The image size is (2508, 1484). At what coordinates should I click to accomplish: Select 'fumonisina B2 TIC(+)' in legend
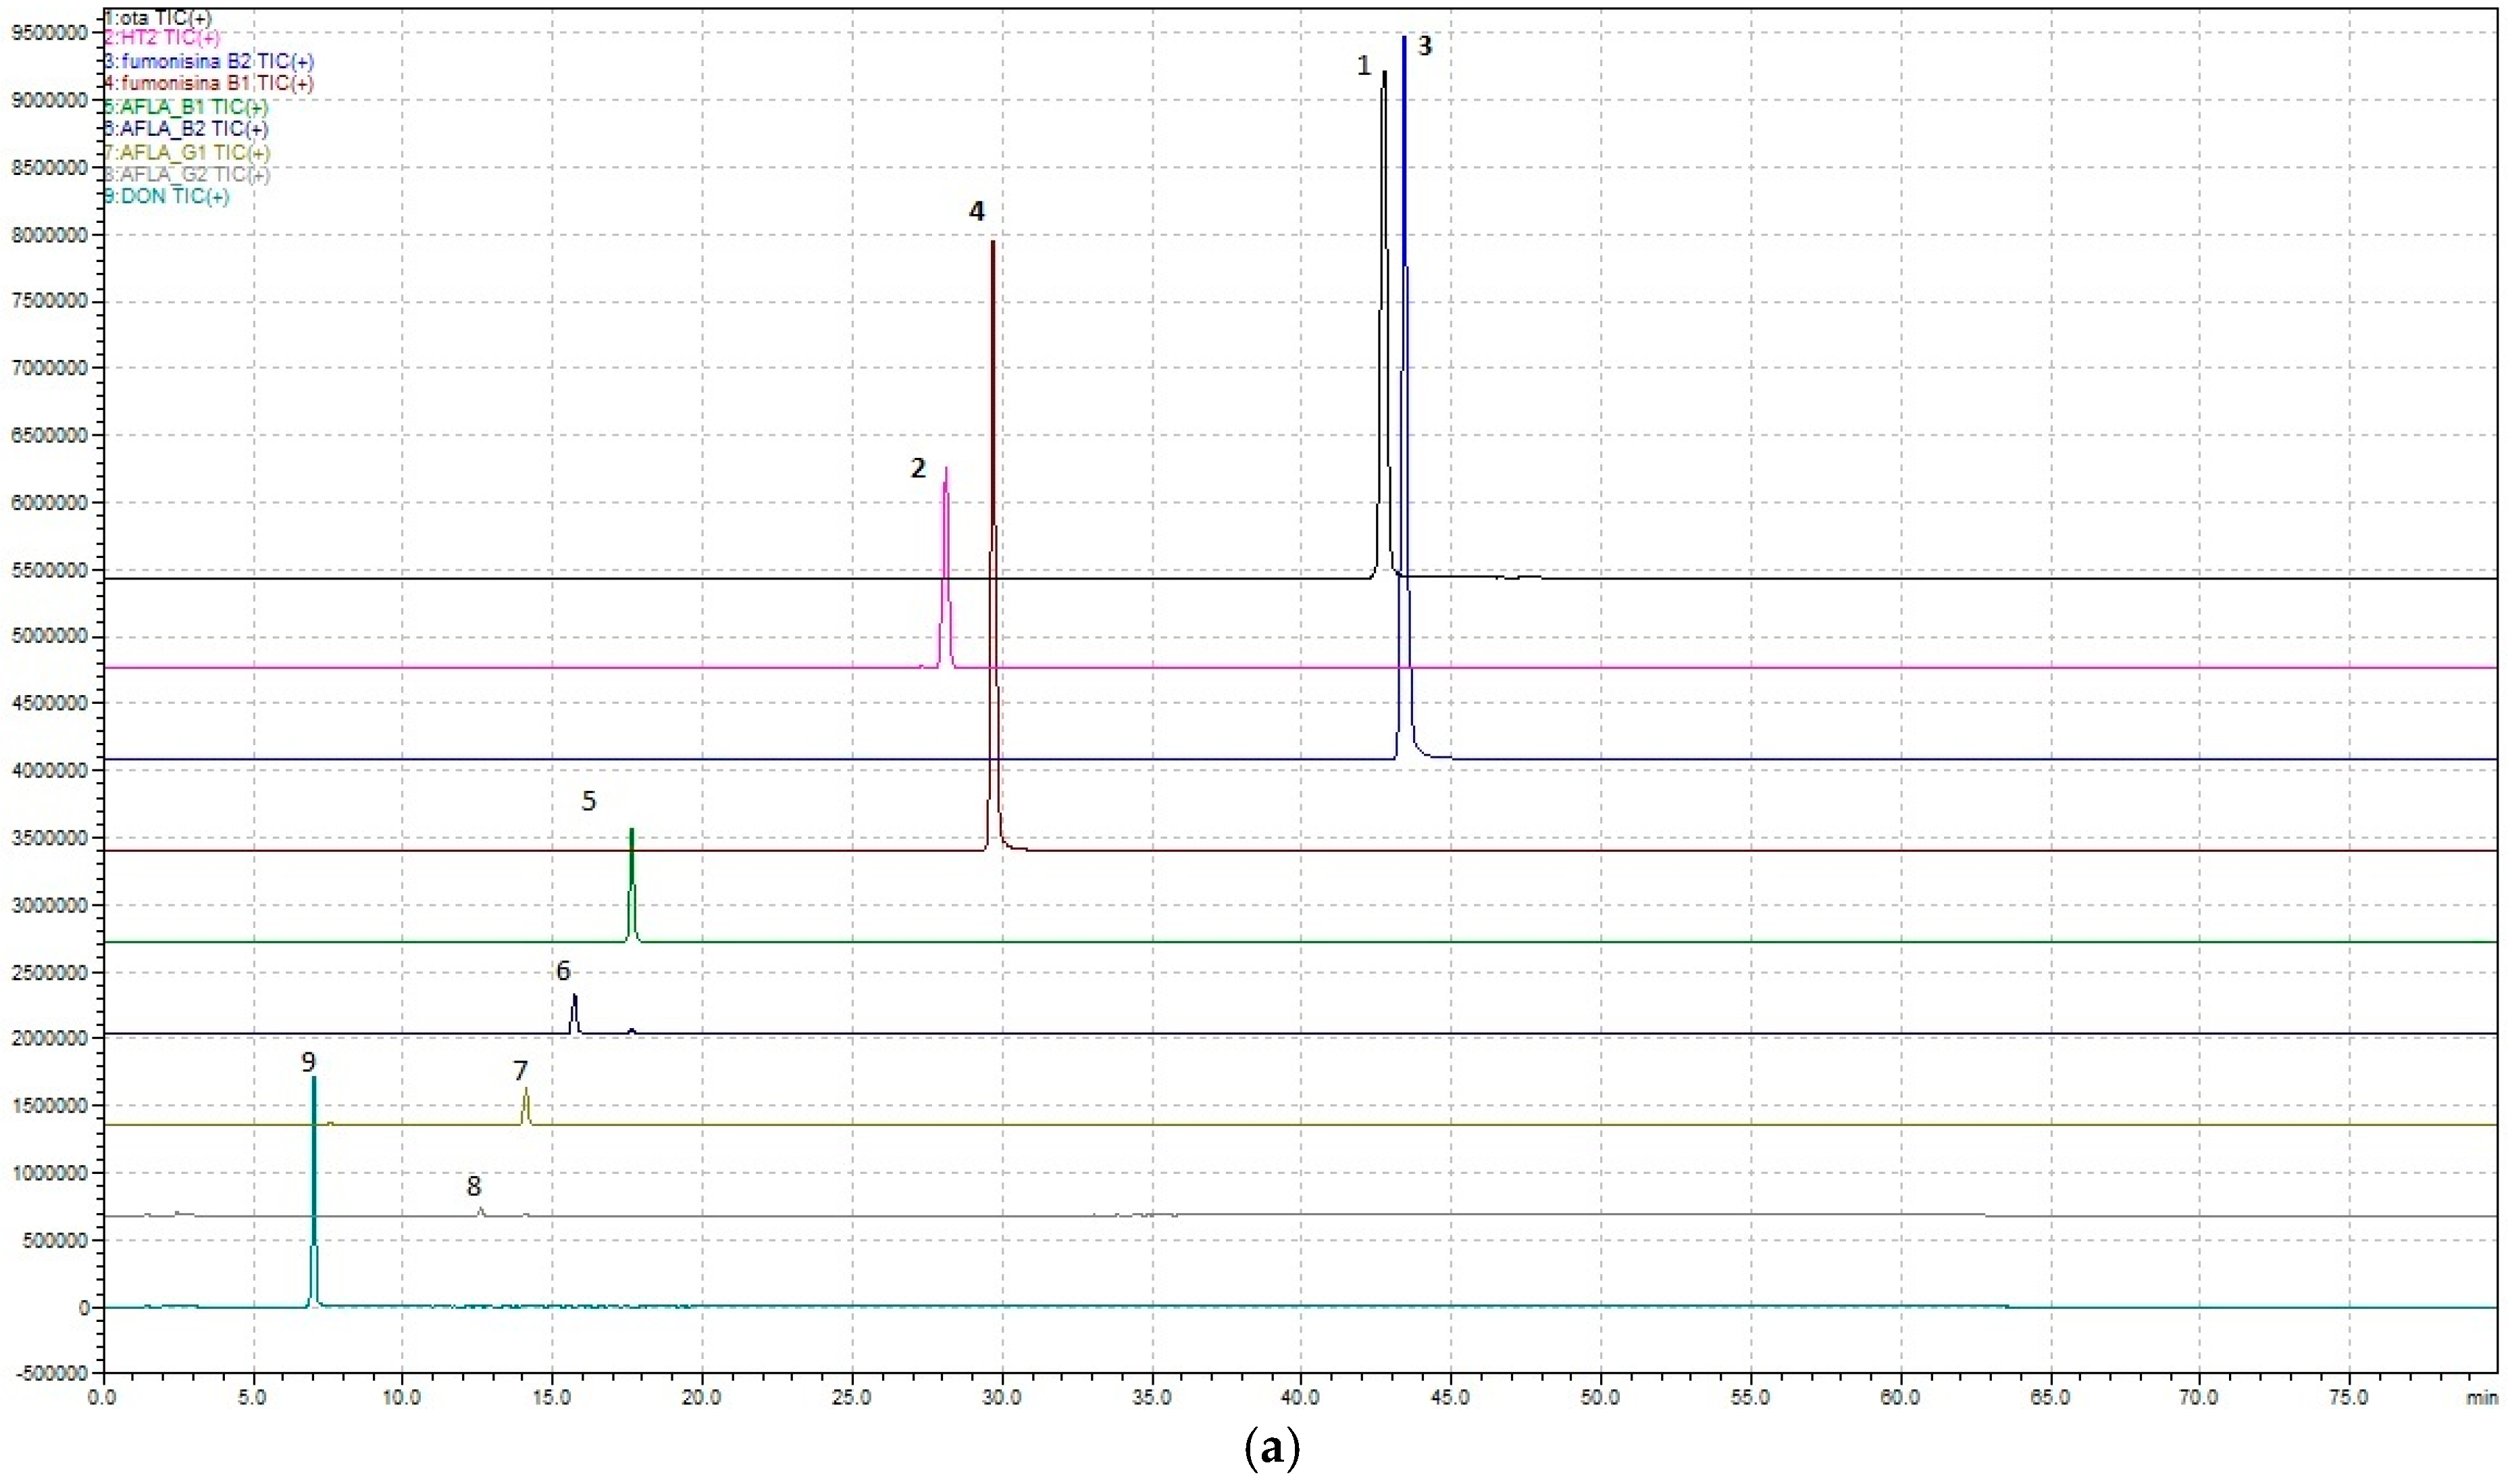(x=209, y=62)
